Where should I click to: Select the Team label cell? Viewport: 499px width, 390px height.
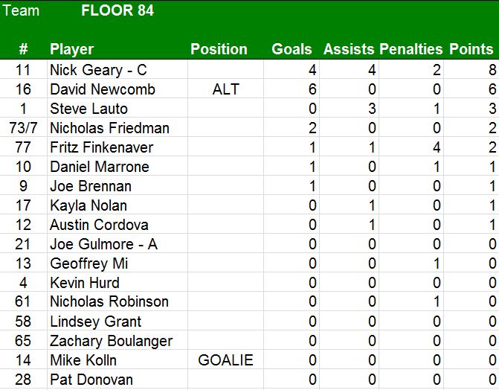click(x=22, y=11)
